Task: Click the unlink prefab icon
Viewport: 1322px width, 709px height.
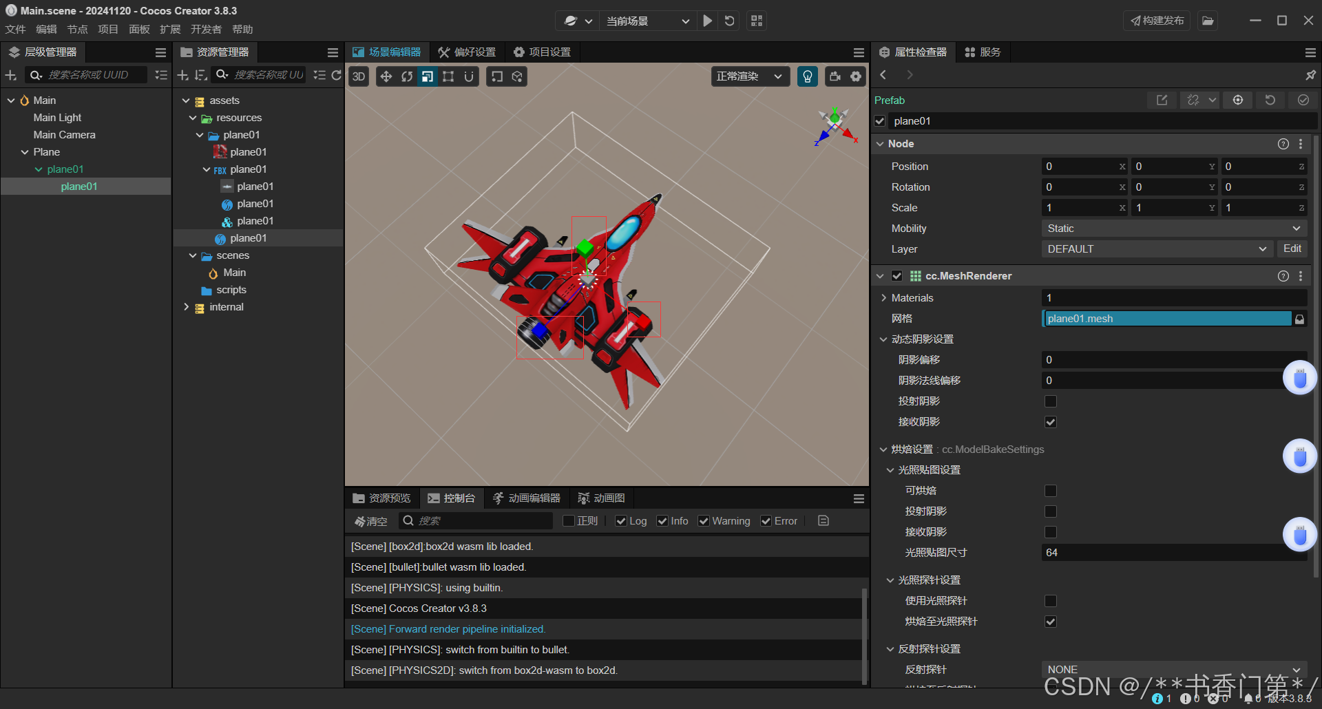Action: point(1193,100)
